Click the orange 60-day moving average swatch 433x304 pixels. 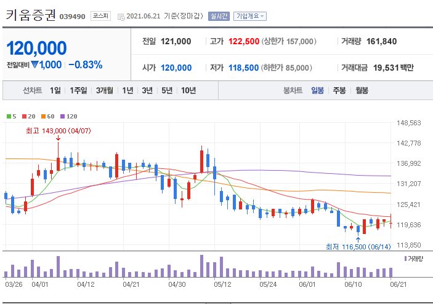pyautogui.click(x=43, y=117)
